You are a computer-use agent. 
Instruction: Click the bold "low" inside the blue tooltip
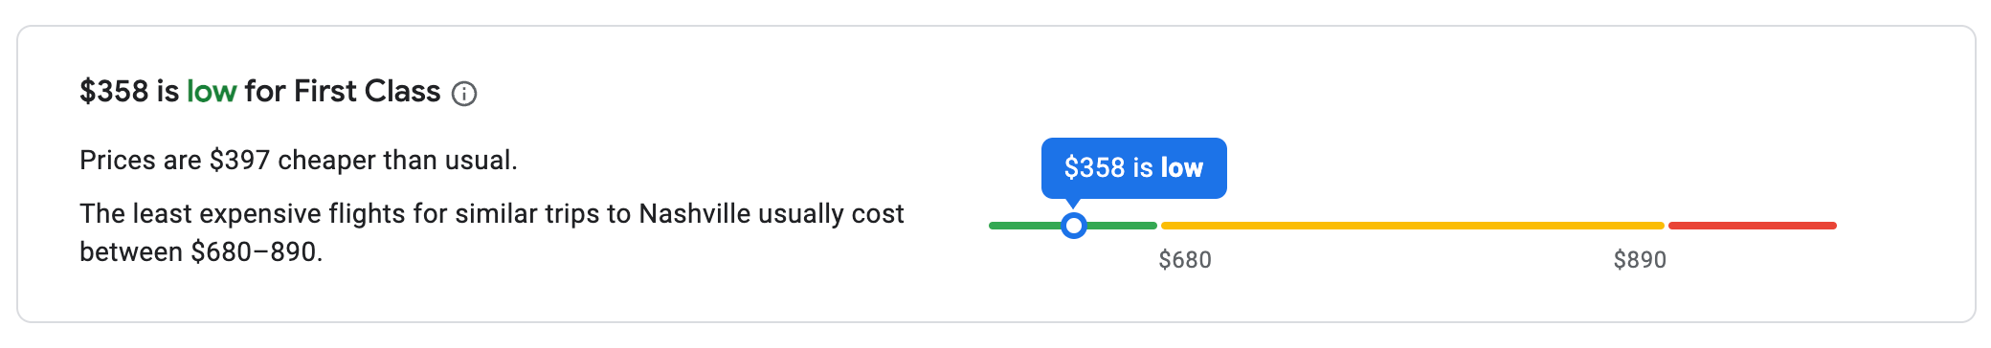pos(1181,168)
